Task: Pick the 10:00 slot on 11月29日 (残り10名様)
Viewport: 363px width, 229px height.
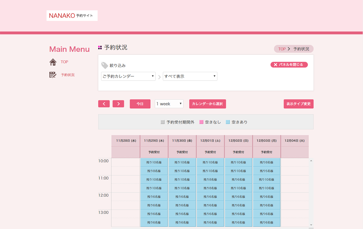Action: [154, 162]
